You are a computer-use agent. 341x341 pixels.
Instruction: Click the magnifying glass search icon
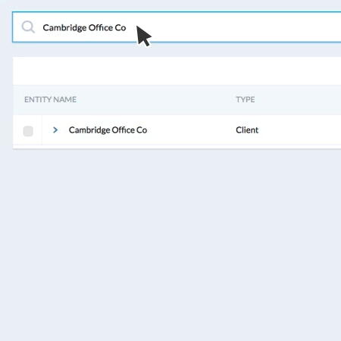click(28, 27)
